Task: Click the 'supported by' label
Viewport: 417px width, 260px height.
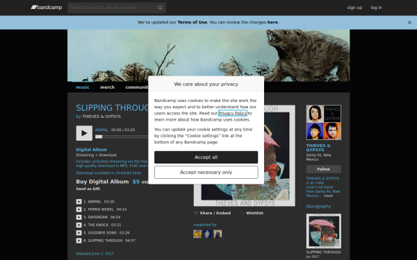Action: tap(205, 225)
